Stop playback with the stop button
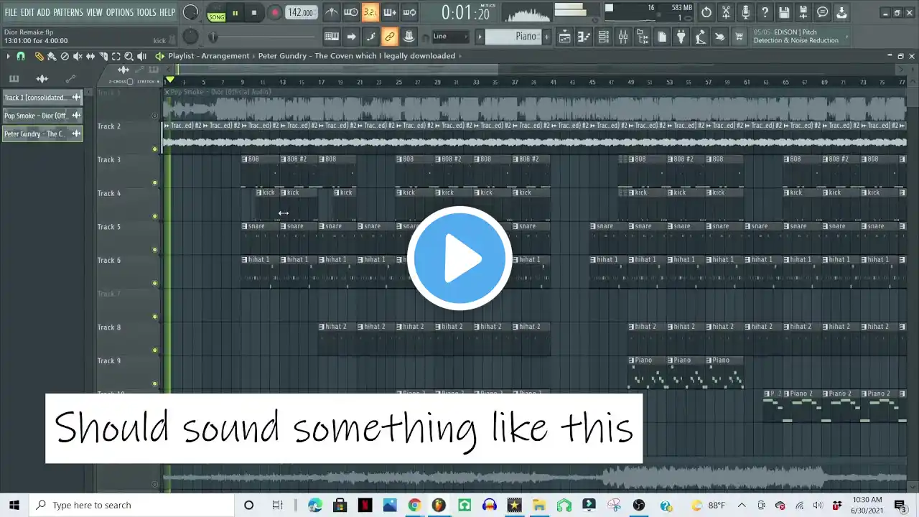The width and height of the screenshot is (919, 517). pos(254,12)
